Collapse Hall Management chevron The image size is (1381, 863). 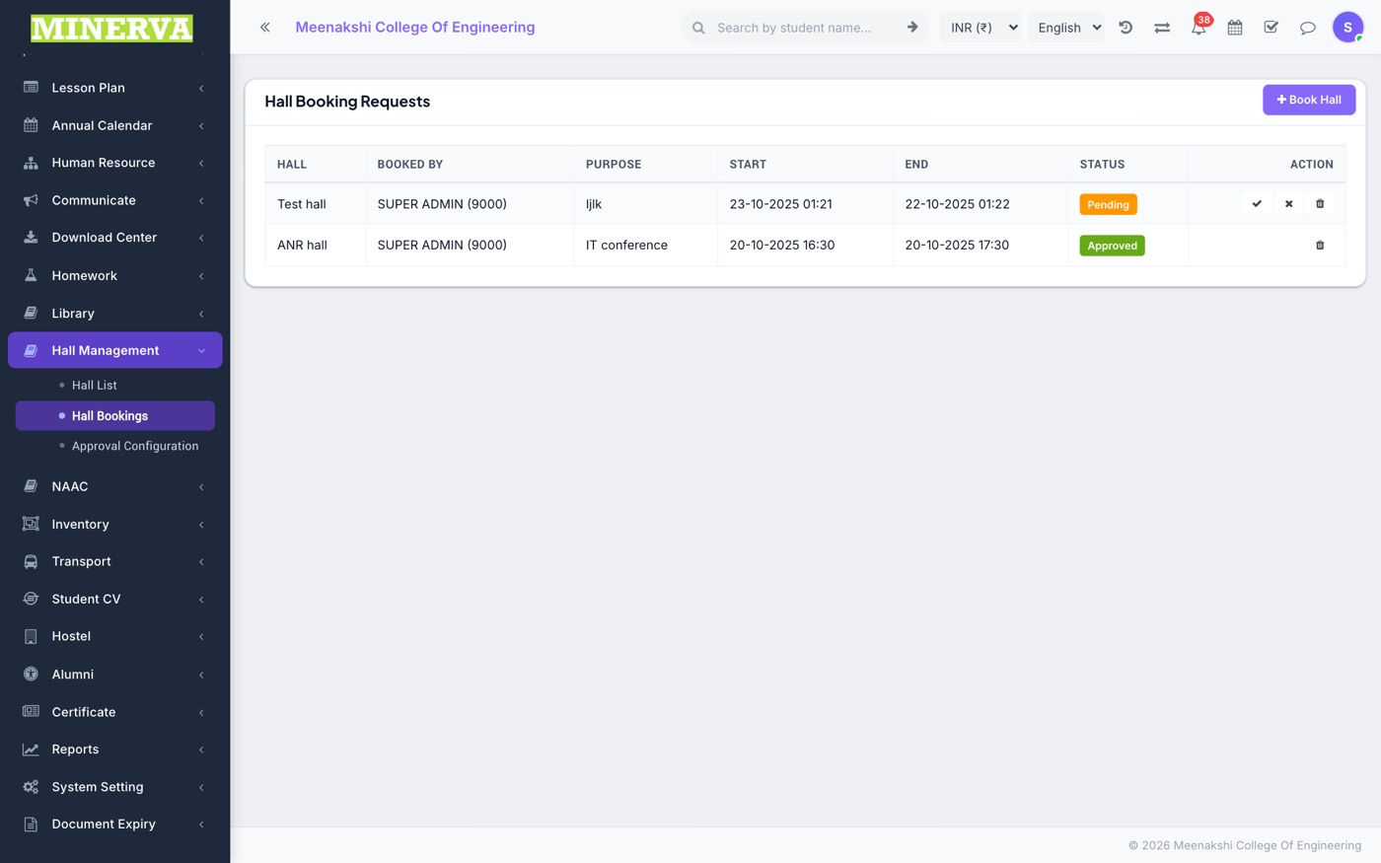click(201, 351)
